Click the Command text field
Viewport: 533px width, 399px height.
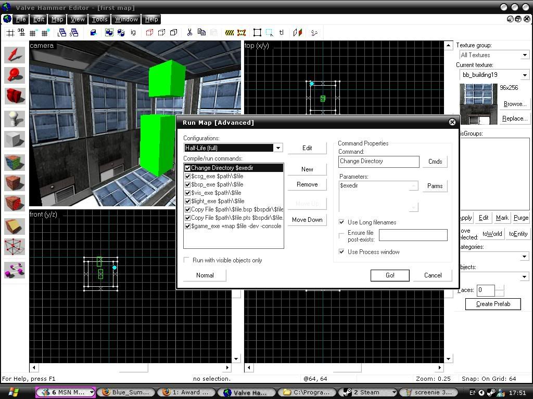tap(379, 162)
